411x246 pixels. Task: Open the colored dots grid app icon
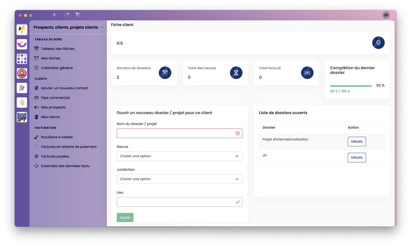(x=22, y=59)
